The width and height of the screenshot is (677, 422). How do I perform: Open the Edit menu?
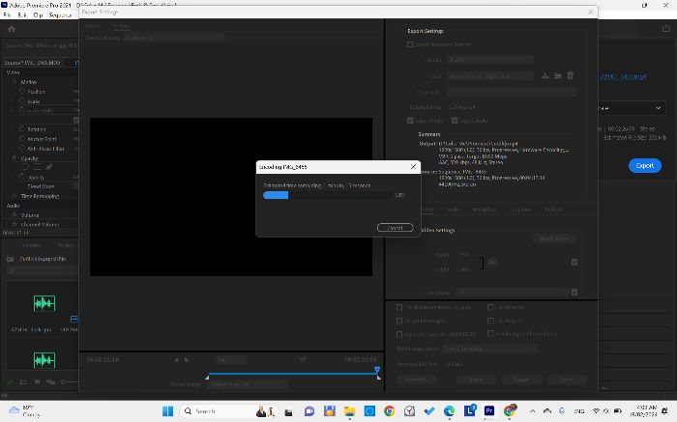point(22,14)
